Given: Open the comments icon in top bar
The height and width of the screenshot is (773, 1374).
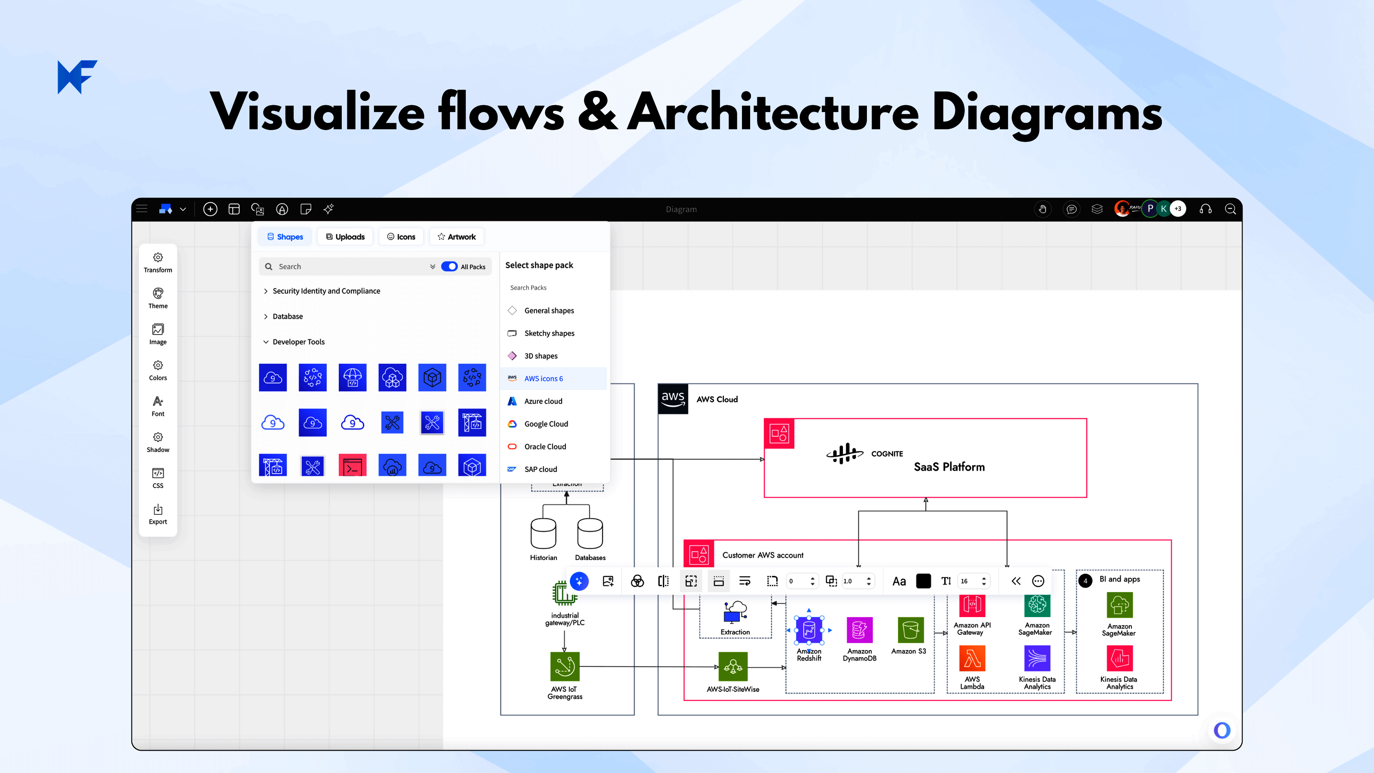Looking at the screenshot, I should pyautogui.click(x=1071, y=209).
